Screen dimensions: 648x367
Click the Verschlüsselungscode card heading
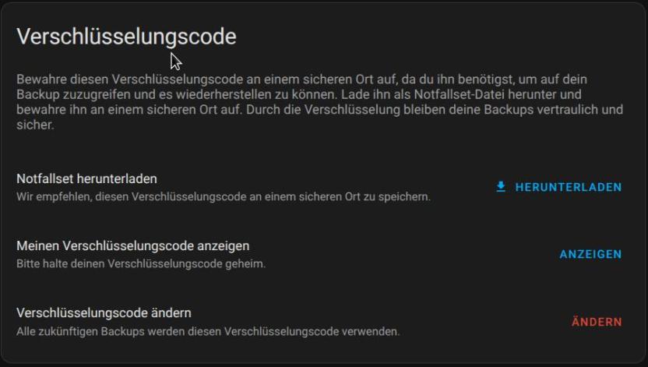(126, 37)
